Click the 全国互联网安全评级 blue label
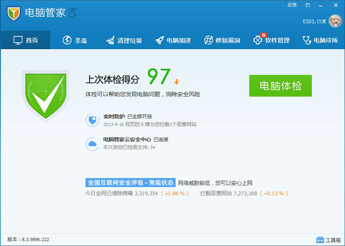Screen dimensions: 345x246 tap(131, 183)
